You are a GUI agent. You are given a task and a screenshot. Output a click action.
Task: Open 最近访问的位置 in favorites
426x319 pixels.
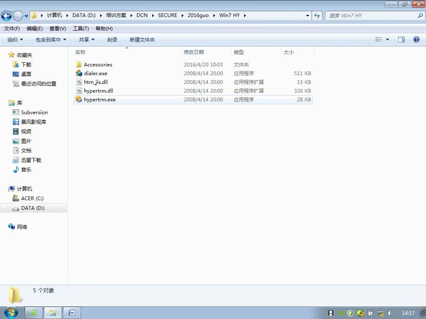(x=39, y=83)
